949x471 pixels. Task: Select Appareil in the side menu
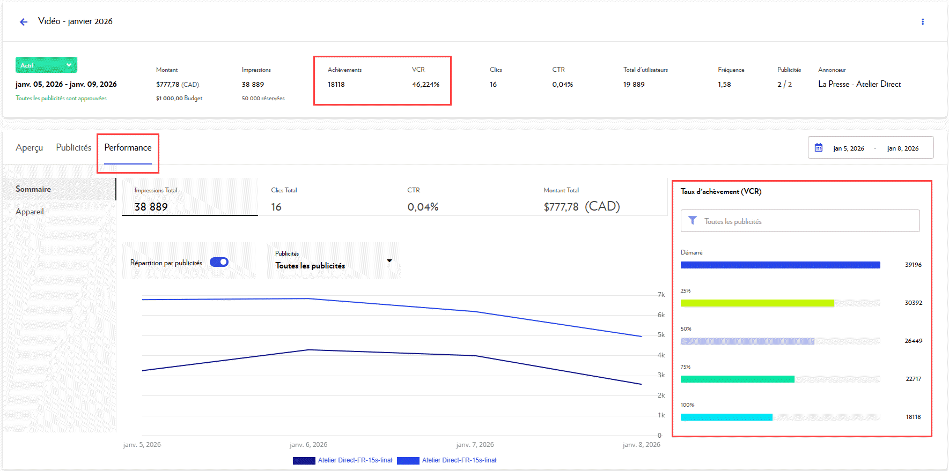coord(30,212)
